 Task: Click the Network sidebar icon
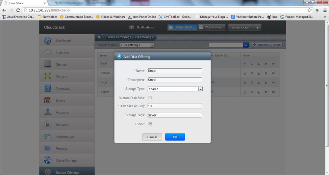[48, 77]
